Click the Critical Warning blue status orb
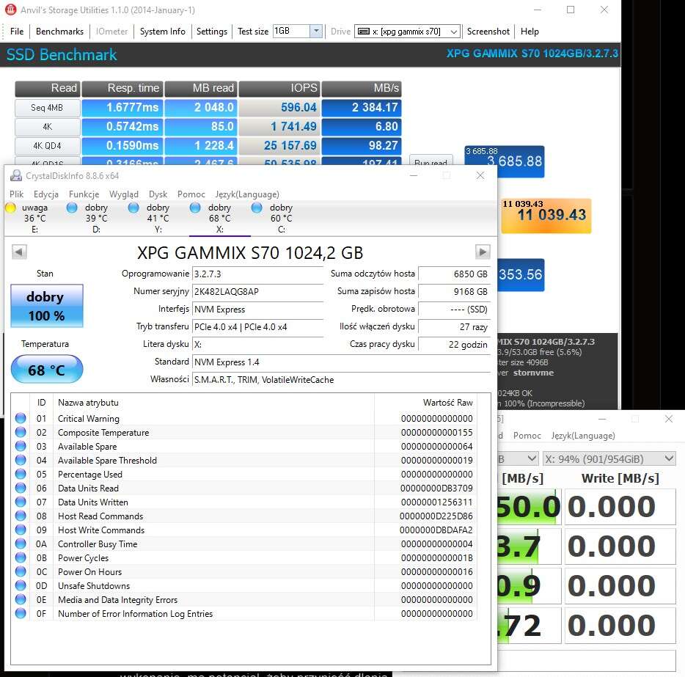 21,419
